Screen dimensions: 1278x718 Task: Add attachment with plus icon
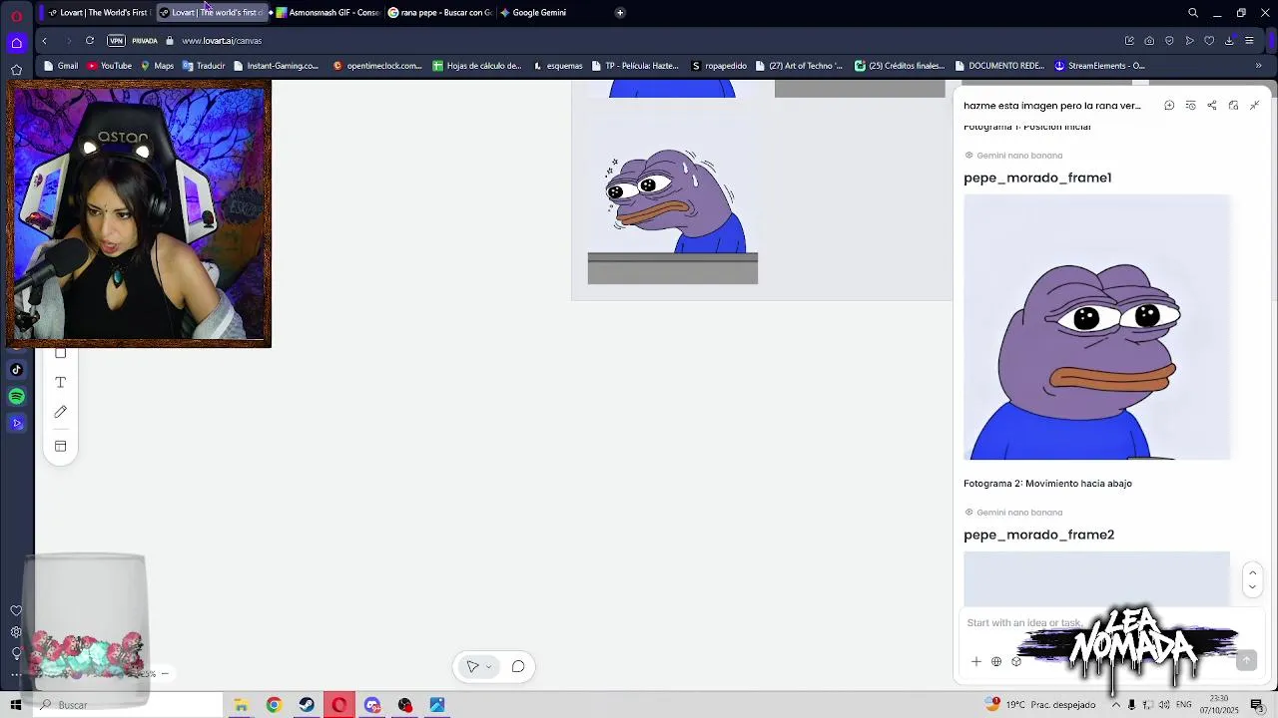point(976,661)
